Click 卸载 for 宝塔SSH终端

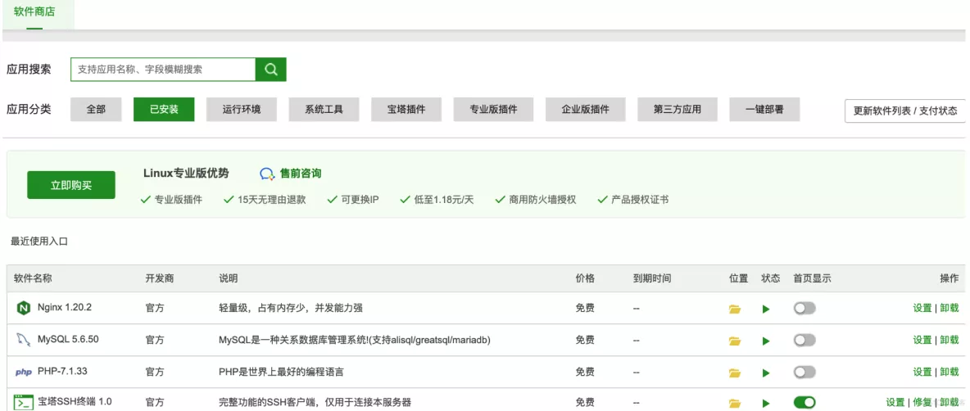950,402
